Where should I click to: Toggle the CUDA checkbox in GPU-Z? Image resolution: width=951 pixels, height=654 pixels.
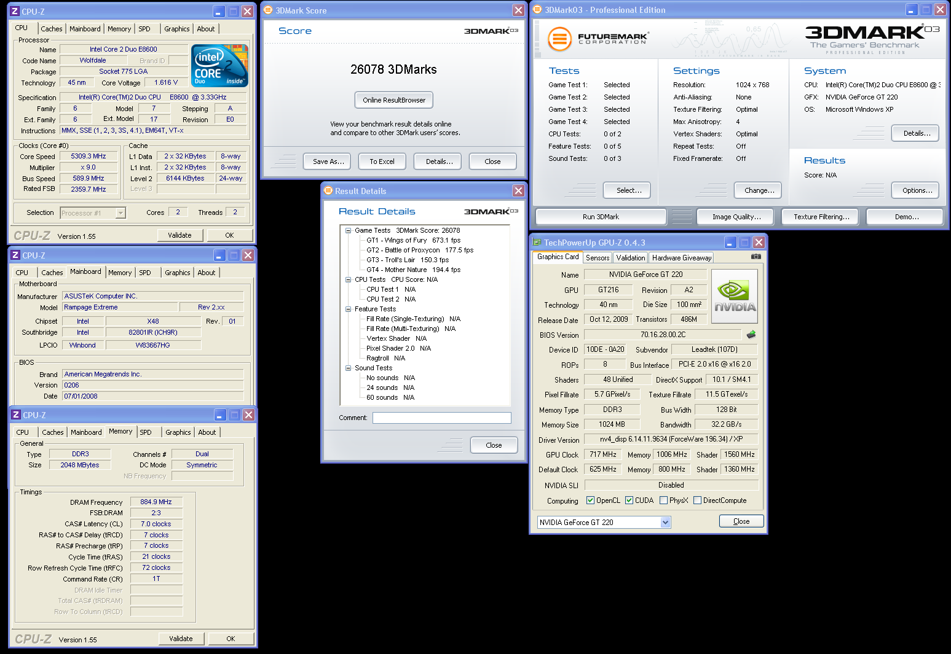point(629,500)
